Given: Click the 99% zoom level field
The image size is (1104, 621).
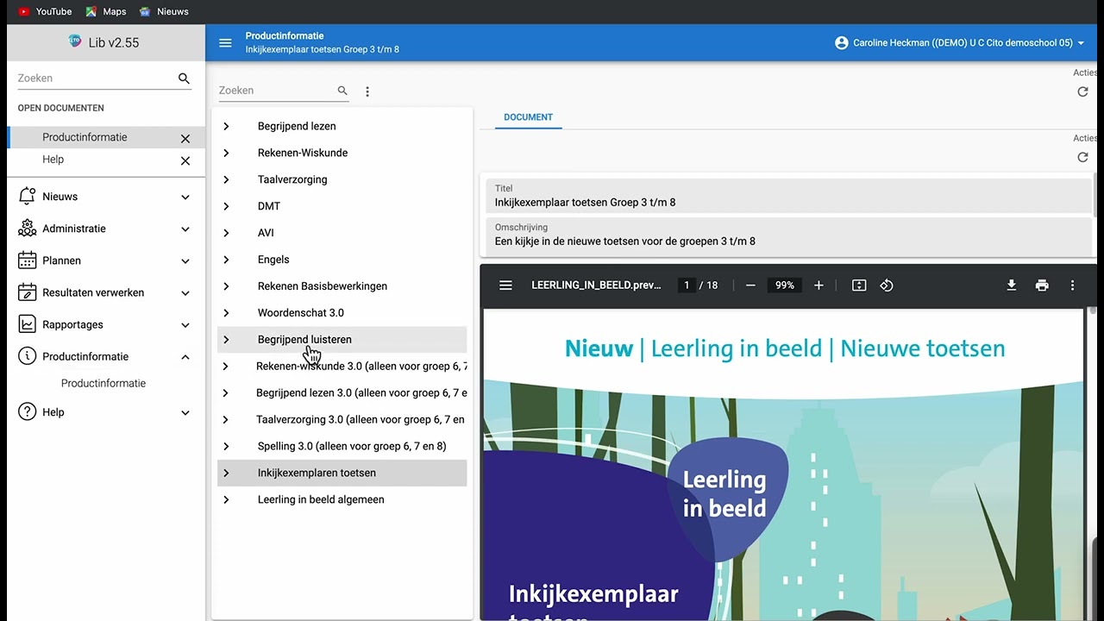Looking at the screenshot, I should click(x=785, y=285).
